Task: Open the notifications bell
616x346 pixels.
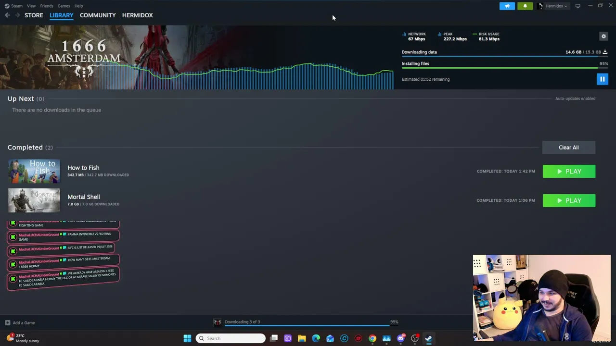Action: click(525, 6)
